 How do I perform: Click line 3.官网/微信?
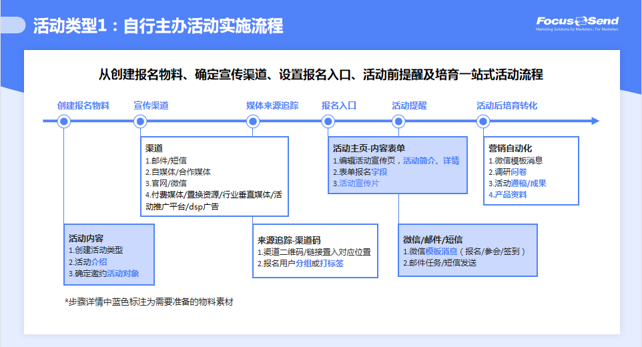166,184
